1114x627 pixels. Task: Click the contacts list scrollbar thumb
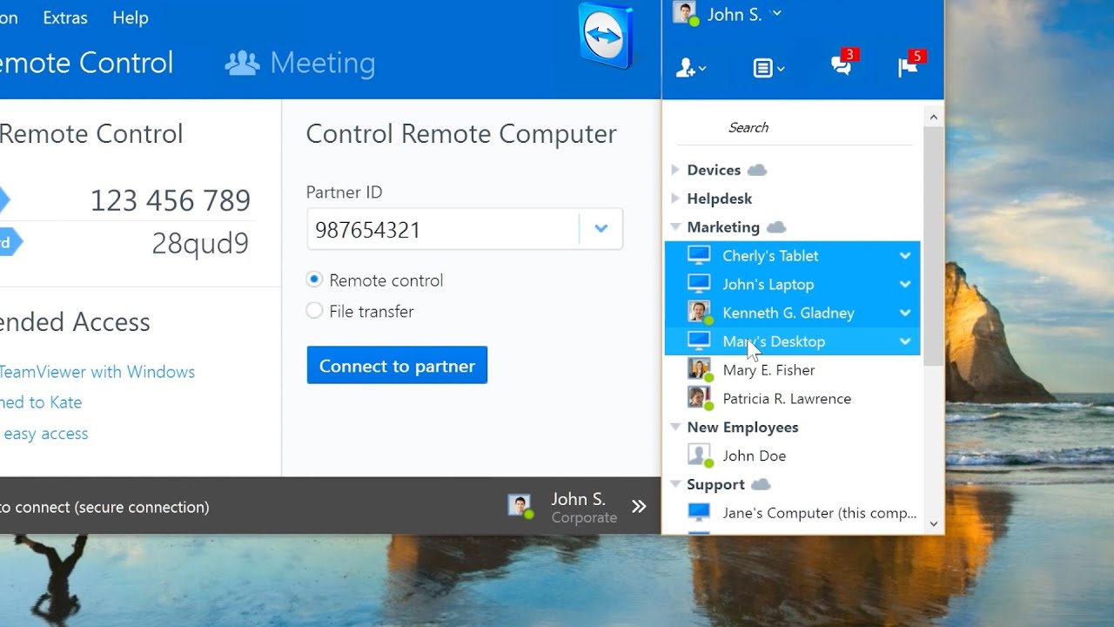point(934,246)
